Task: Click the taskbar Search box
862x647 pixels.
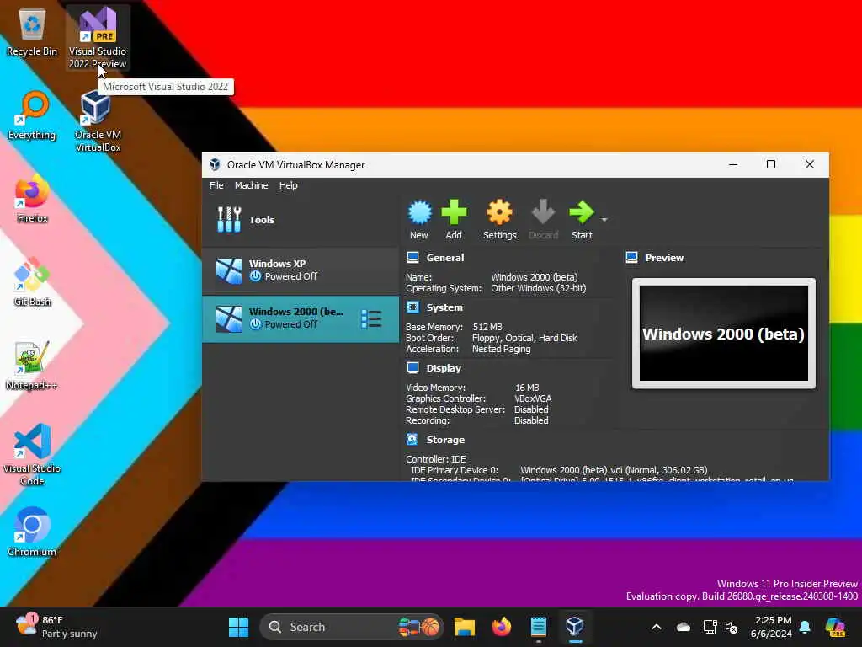Action: click(352, 627)
